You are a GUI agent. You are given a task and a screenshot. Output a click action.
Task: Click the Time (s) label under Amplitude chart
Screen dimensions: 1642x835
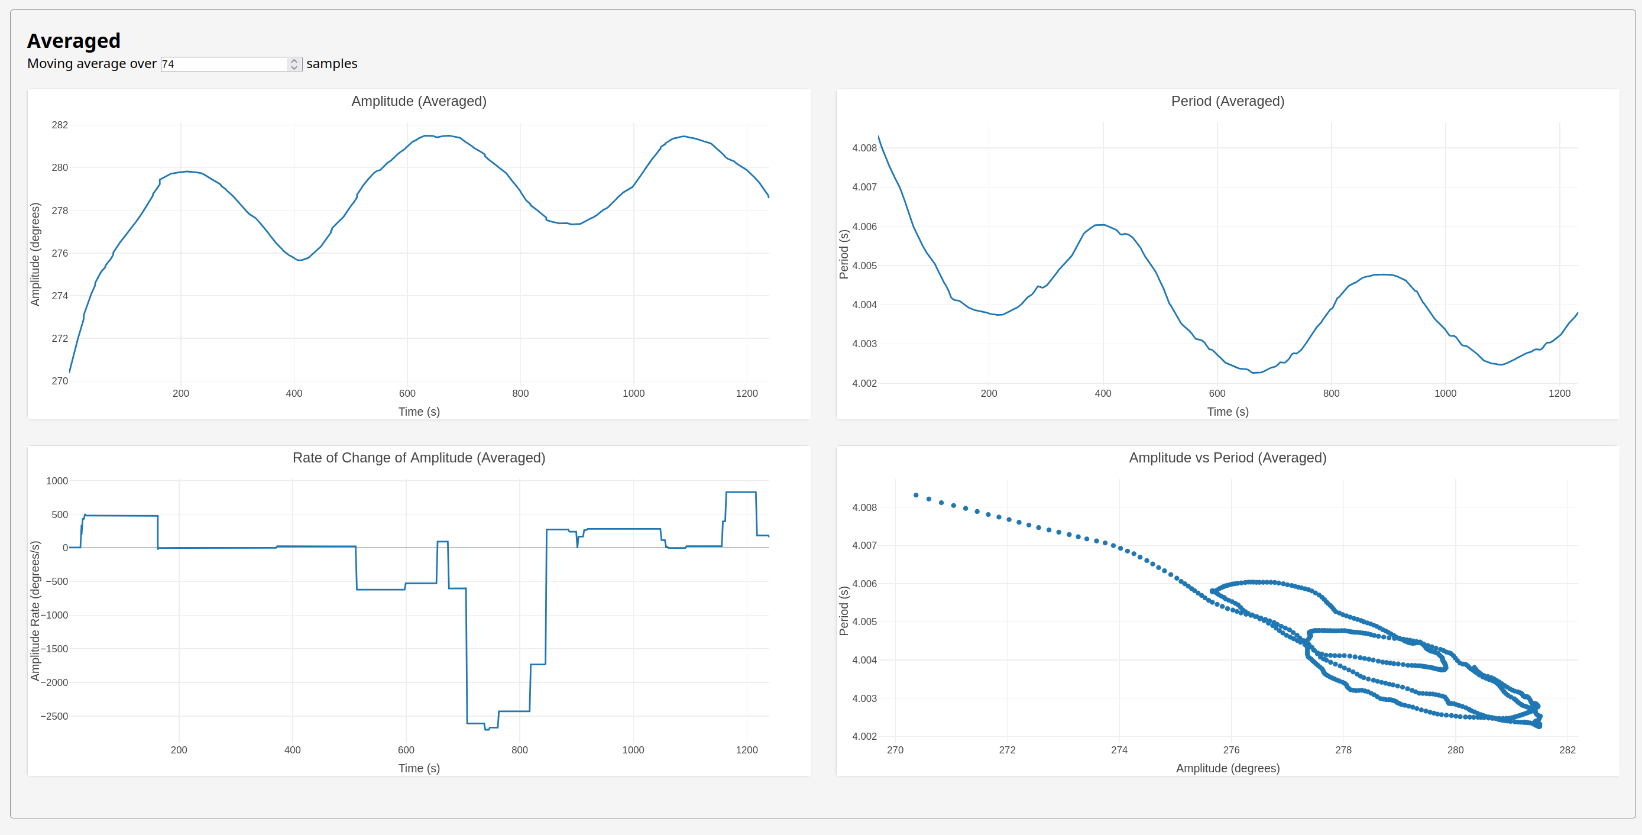[419, 412]
